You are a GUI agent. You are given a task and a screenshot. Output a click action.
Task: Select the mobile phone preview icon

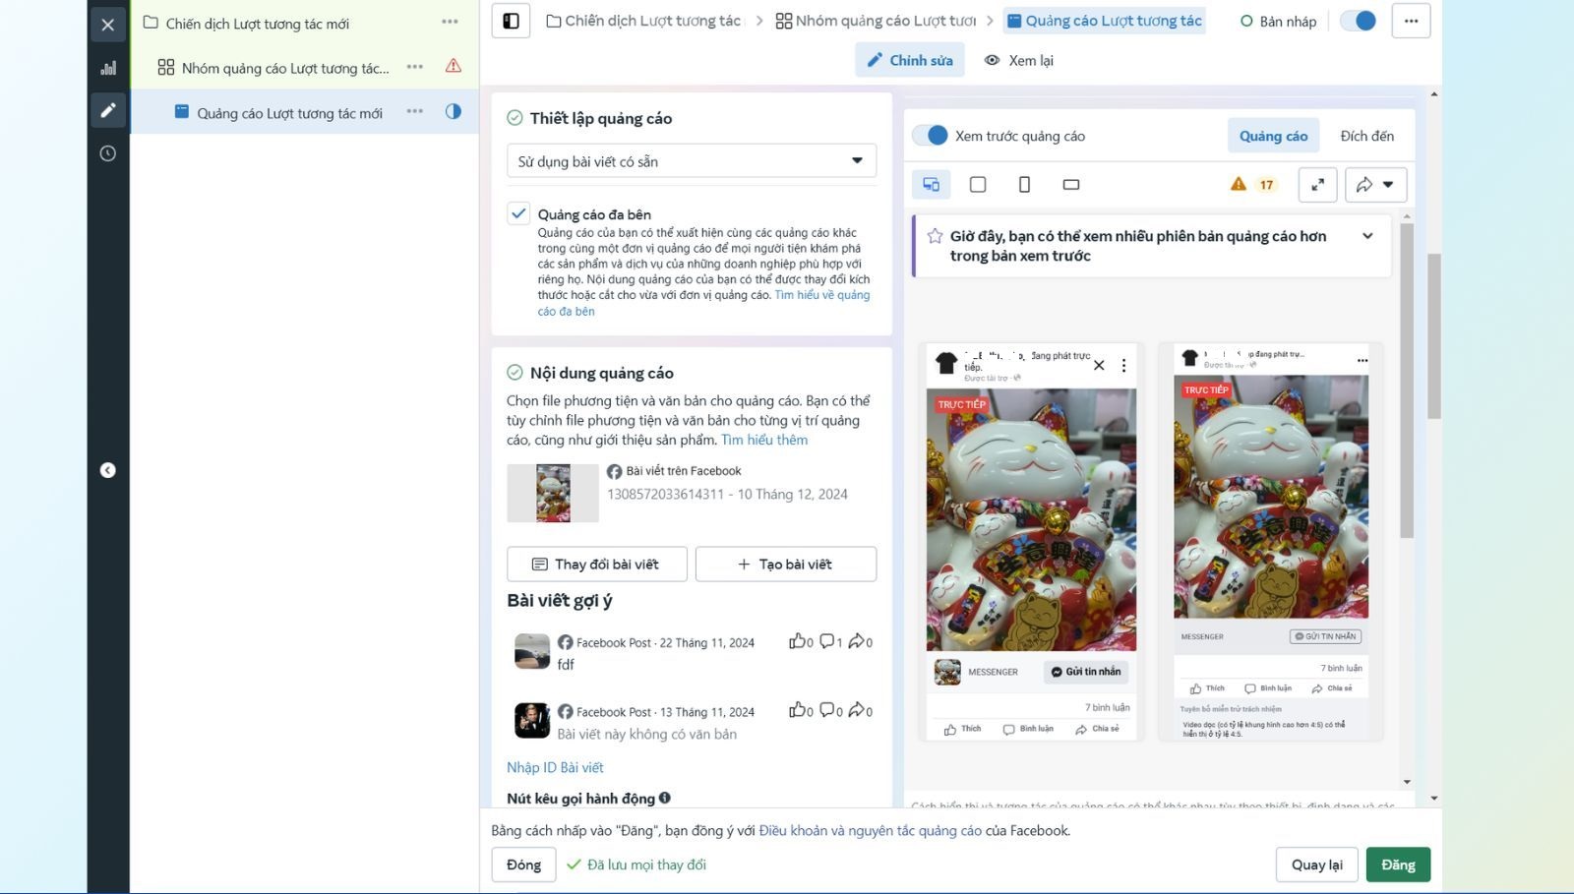tap(1024, 185)
